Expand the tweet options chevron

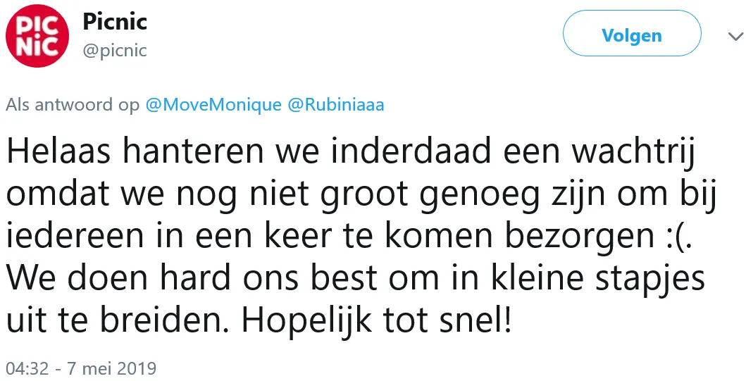735,36
